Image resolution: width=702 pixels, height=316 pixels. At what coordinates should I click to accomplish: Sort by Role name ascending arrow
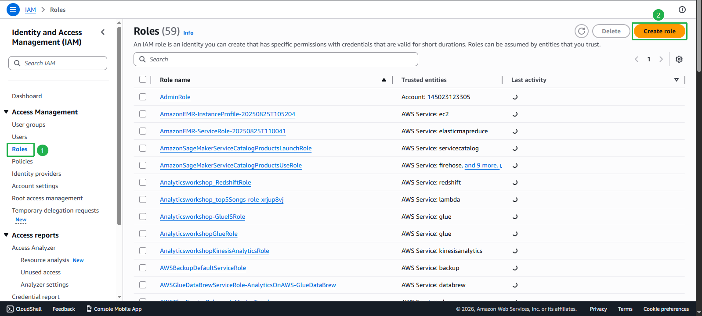384,80
